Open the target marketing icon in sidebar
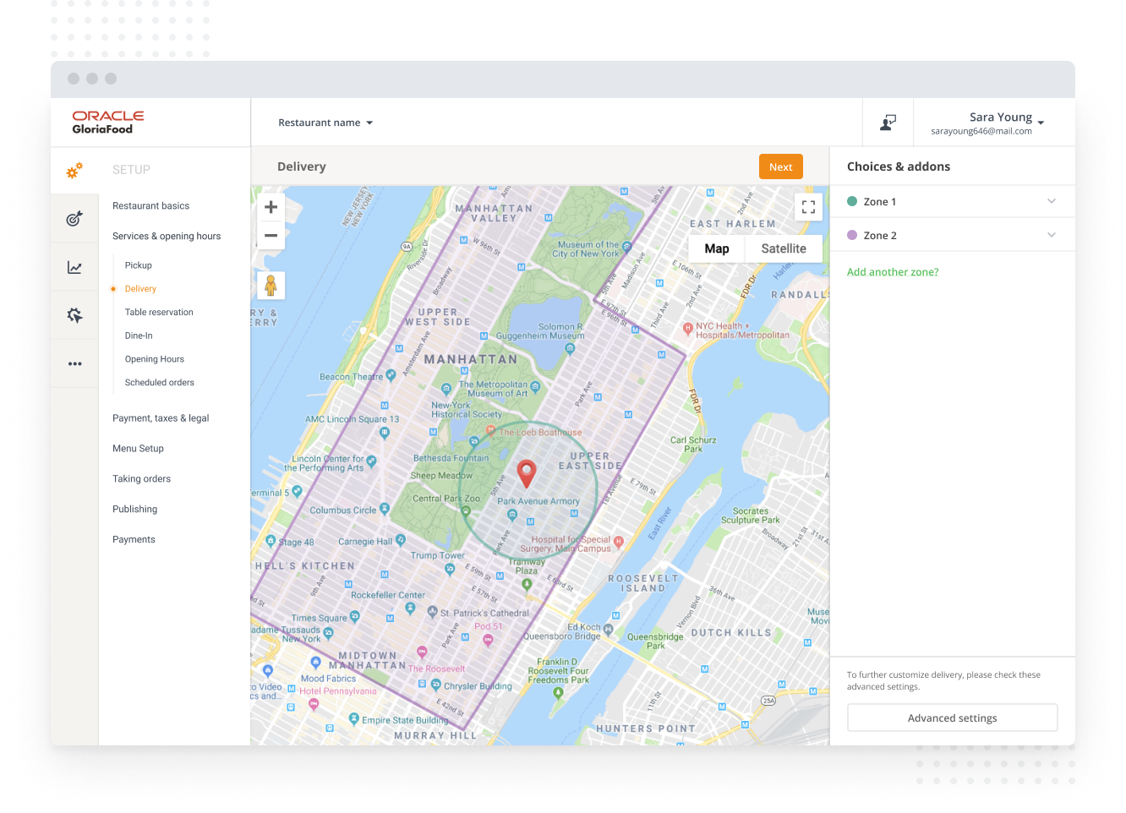 (x=74, y=219)
